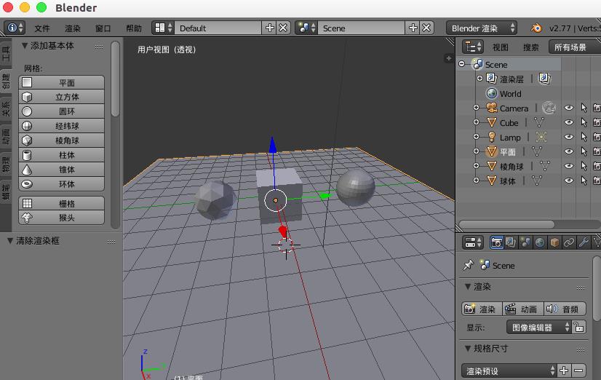Open the Constraints chain-link icon
This screenshot has height=380, width=601.
[569, 242]
